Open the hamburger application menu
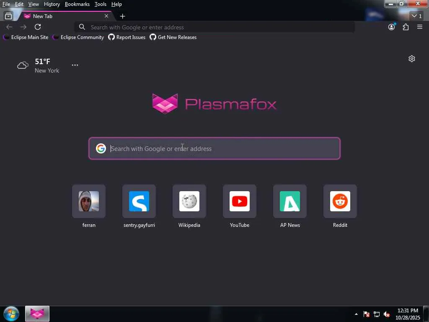429x322 pixels. pos(420,27)
